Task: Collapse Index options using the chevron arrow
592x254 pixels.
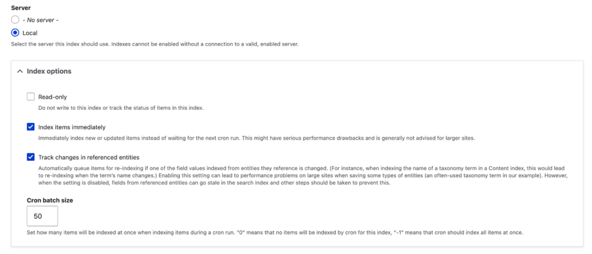Action: pyautogui.click(x=20, y=71)
